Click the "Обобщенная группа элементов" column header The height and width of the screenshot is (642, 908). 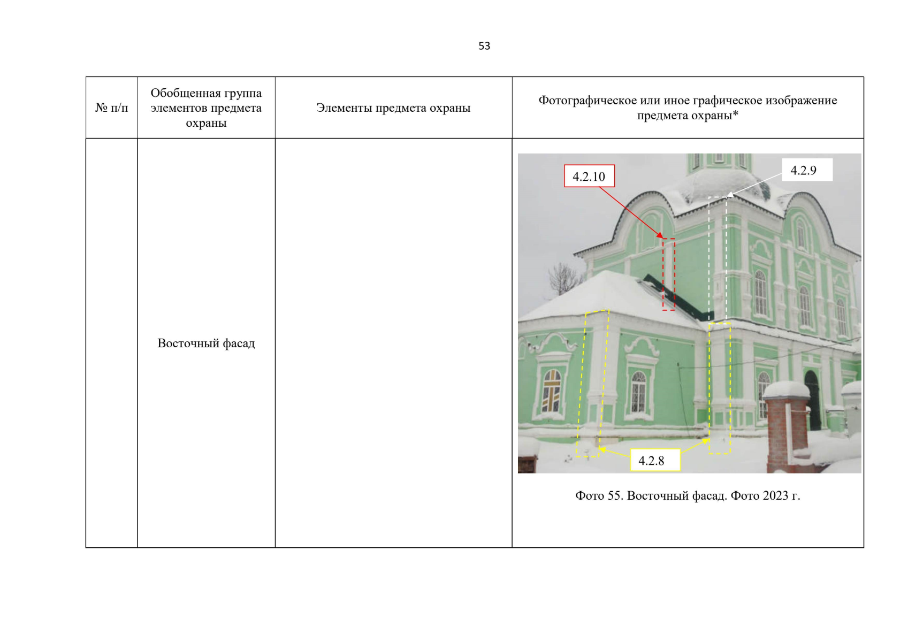pyautogui.click(x=206, y=108)
